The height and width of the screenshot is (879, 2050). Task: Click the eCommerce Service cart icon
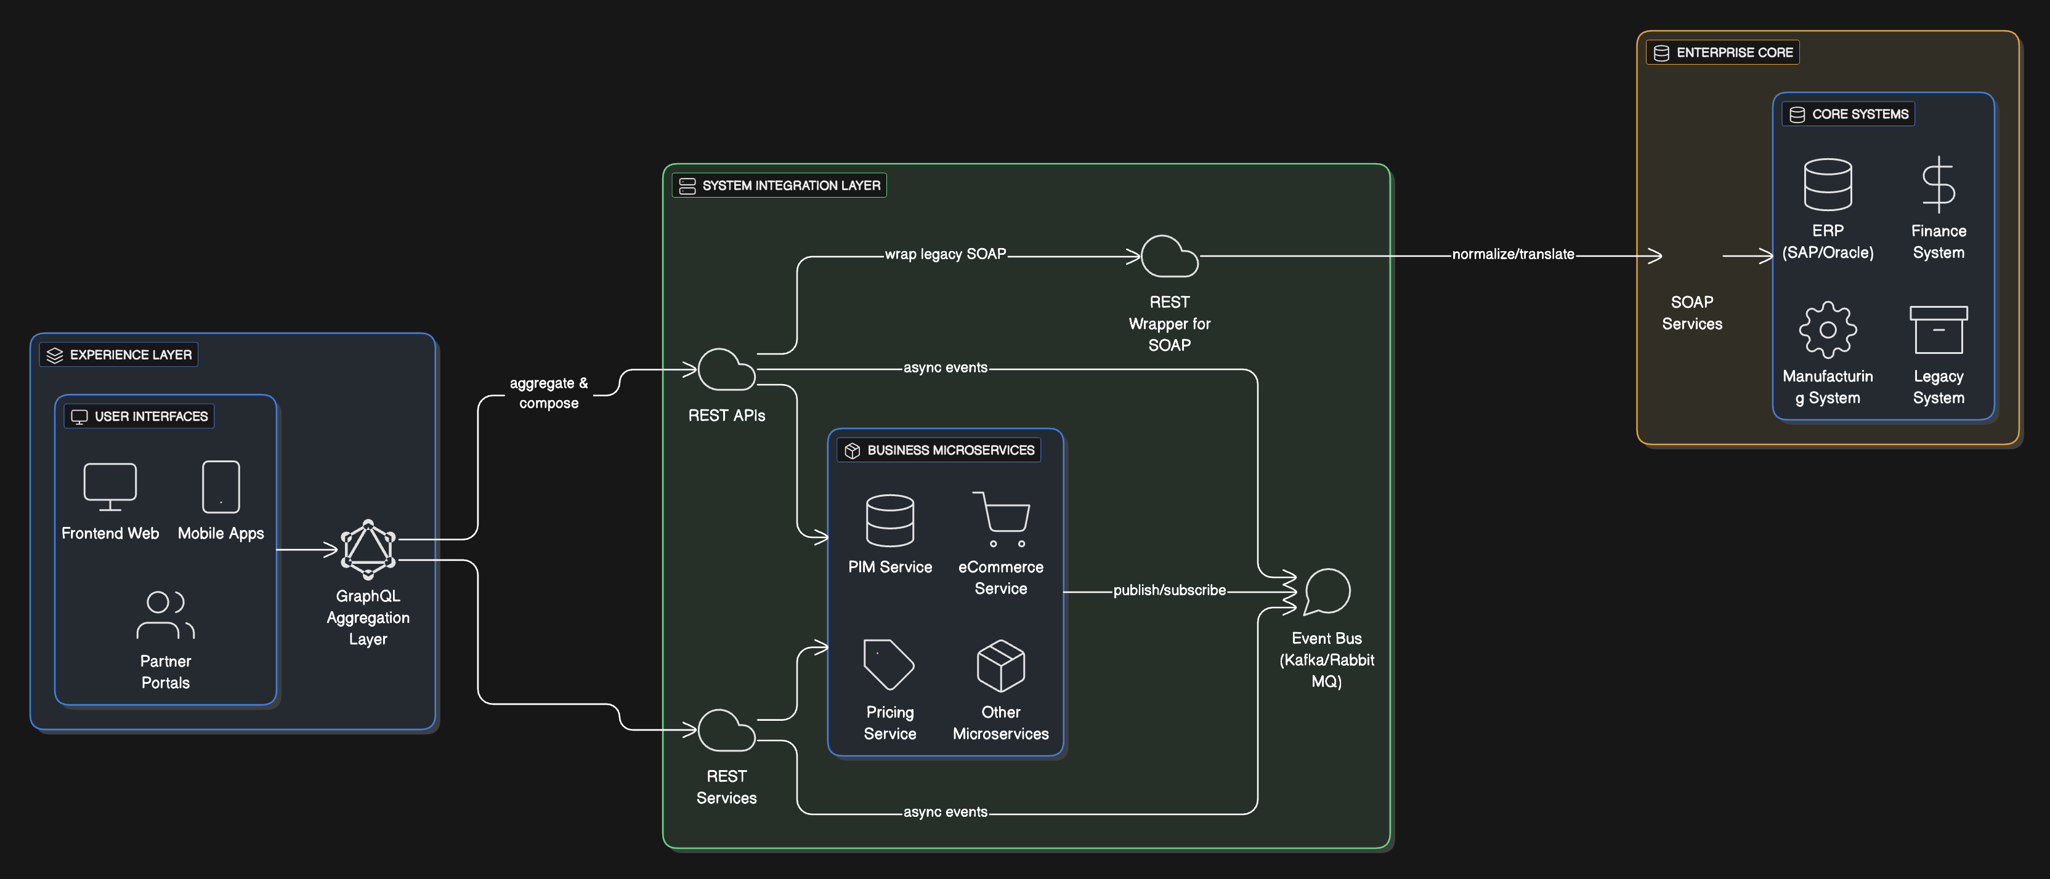pos(1001,520)
